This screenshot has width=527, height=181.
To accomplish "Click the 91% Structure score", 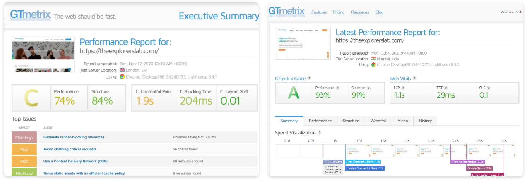I will pyautogui.click(x=359, y=95).
